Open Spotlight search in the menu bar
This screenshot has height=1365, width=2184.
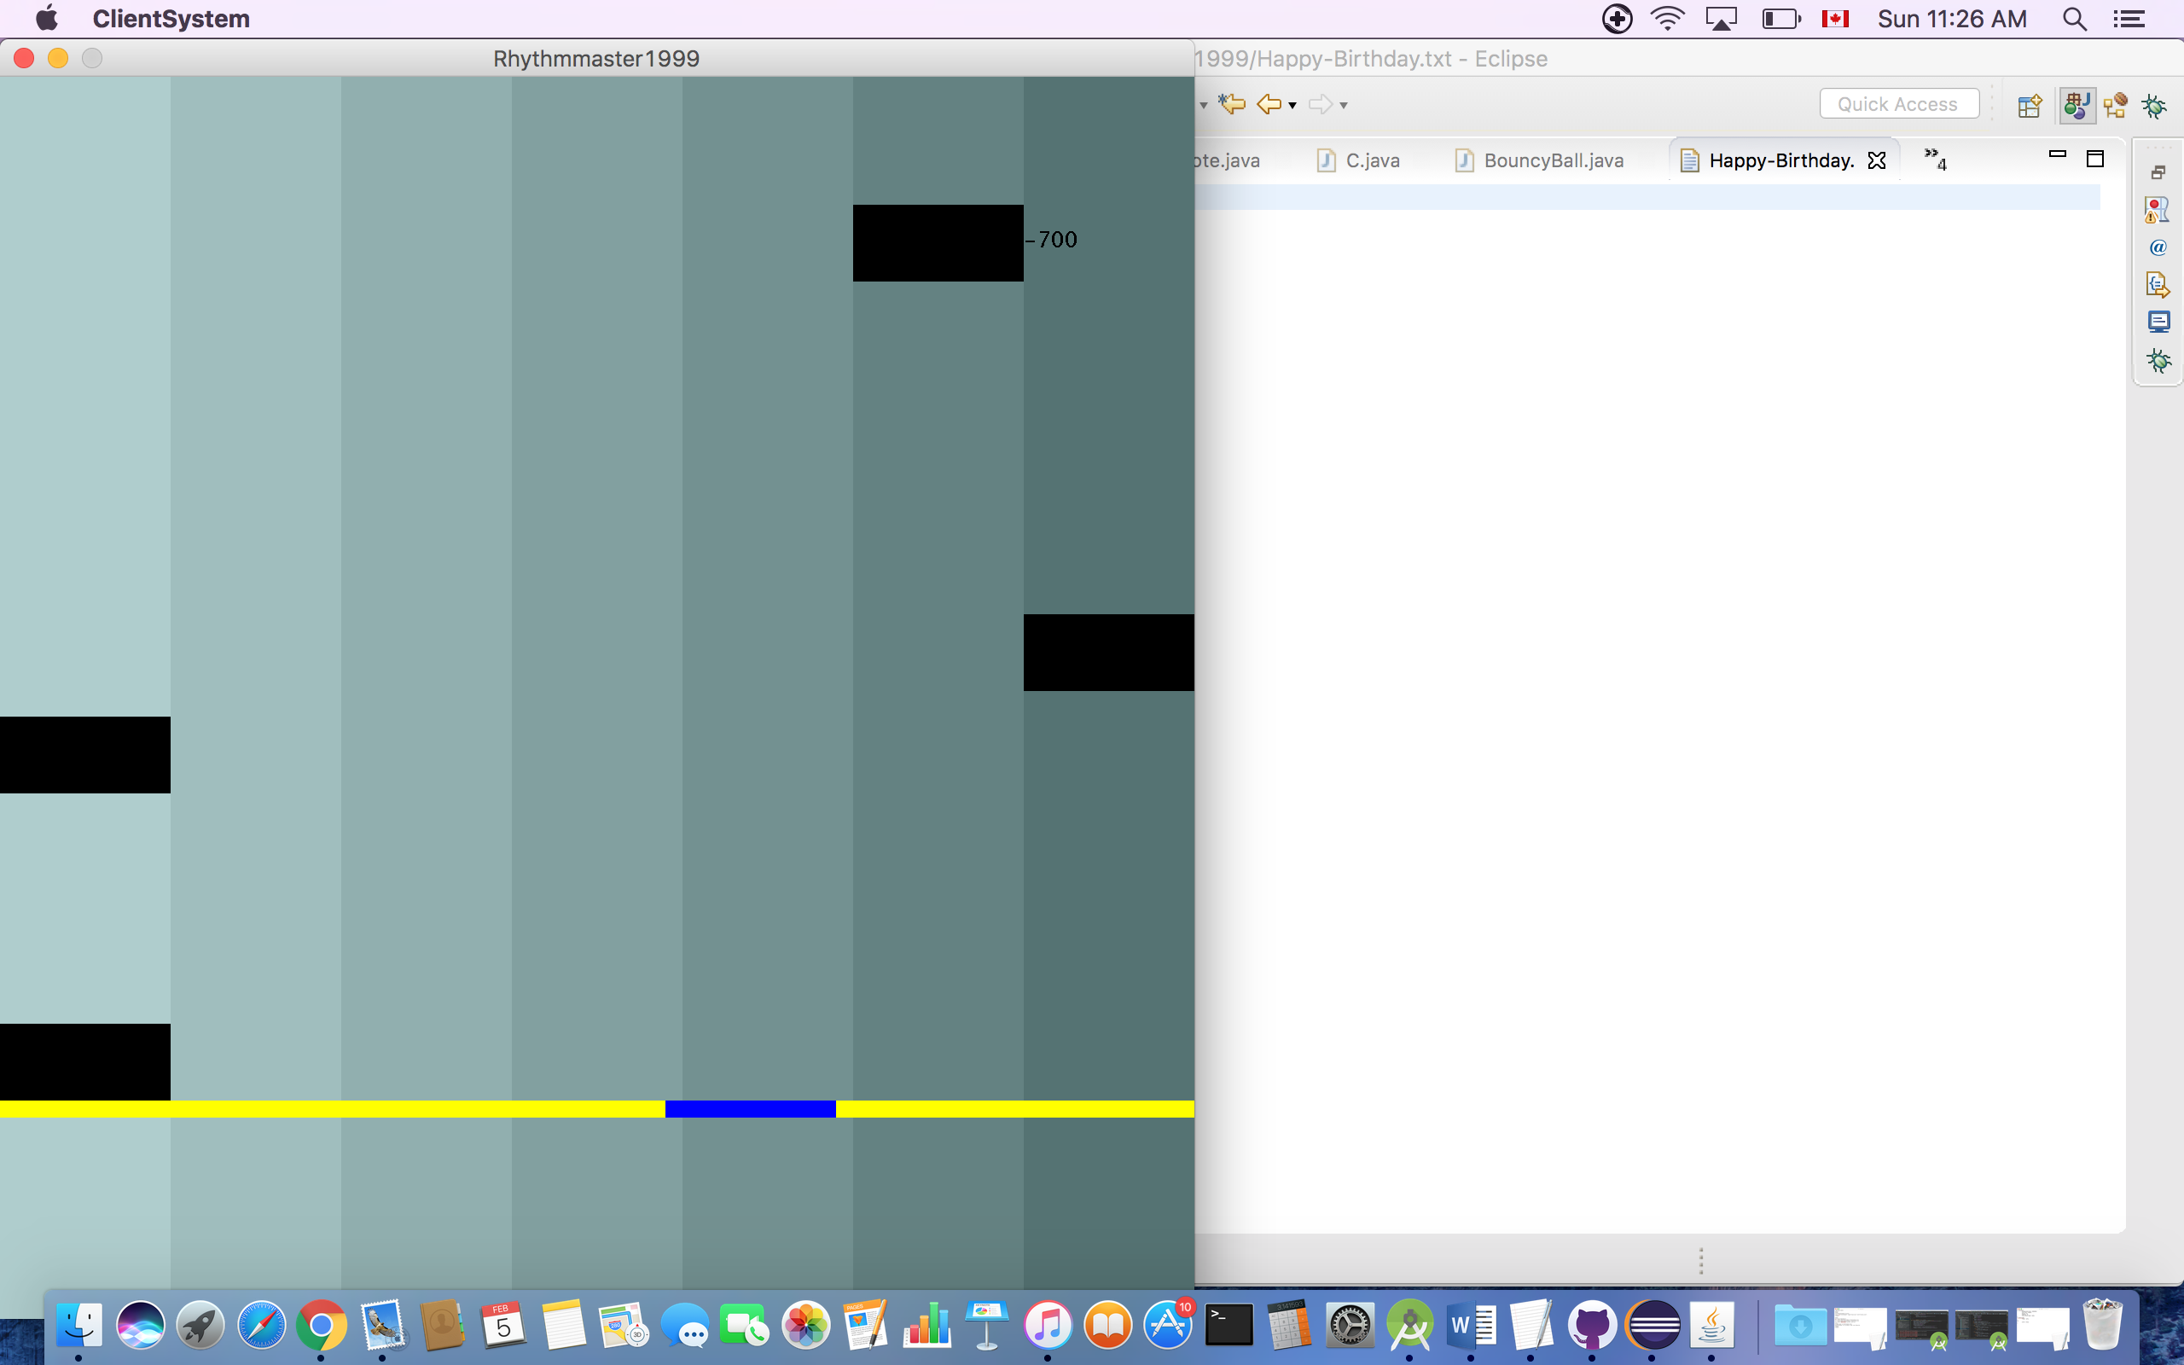tap(2074, 19)
